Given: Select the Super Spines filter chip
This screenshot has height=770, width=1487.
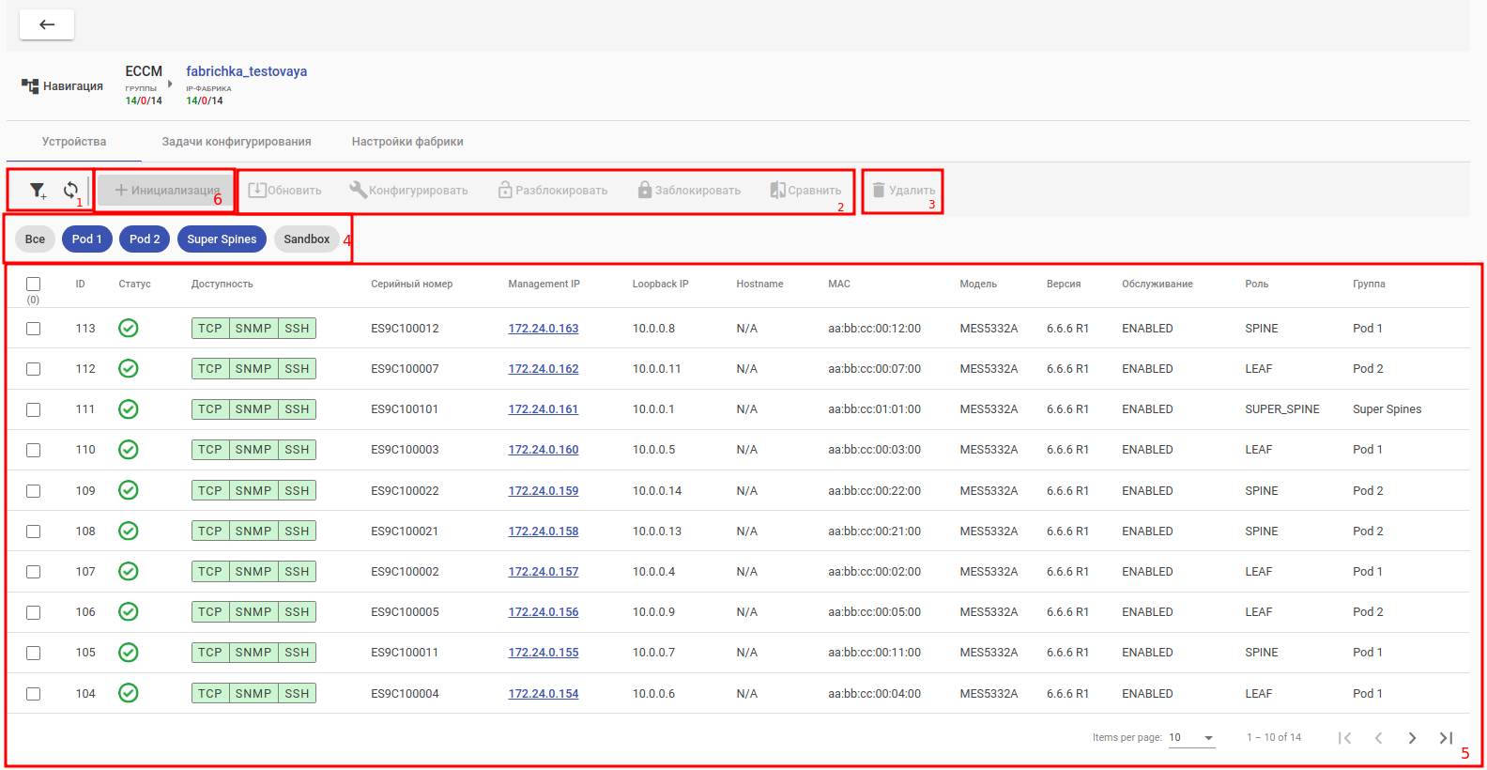Looking at the screenshot, I should [222, 239].
